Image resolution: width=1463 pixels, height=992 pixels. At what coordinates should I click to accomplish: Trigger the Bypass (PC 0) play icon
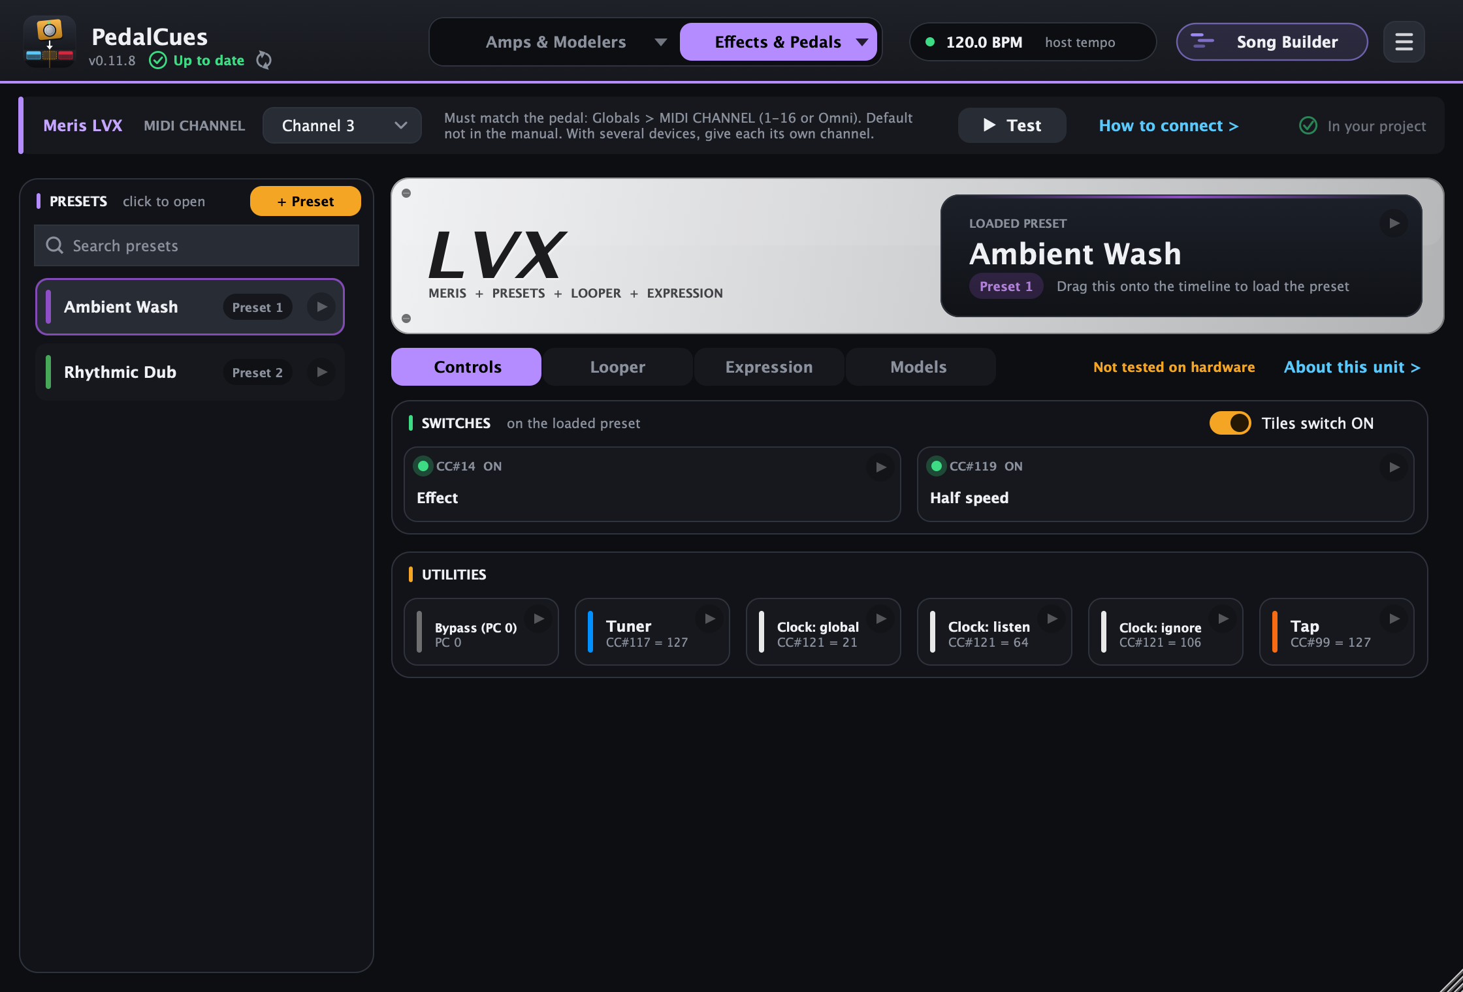(x=538, y=618)
